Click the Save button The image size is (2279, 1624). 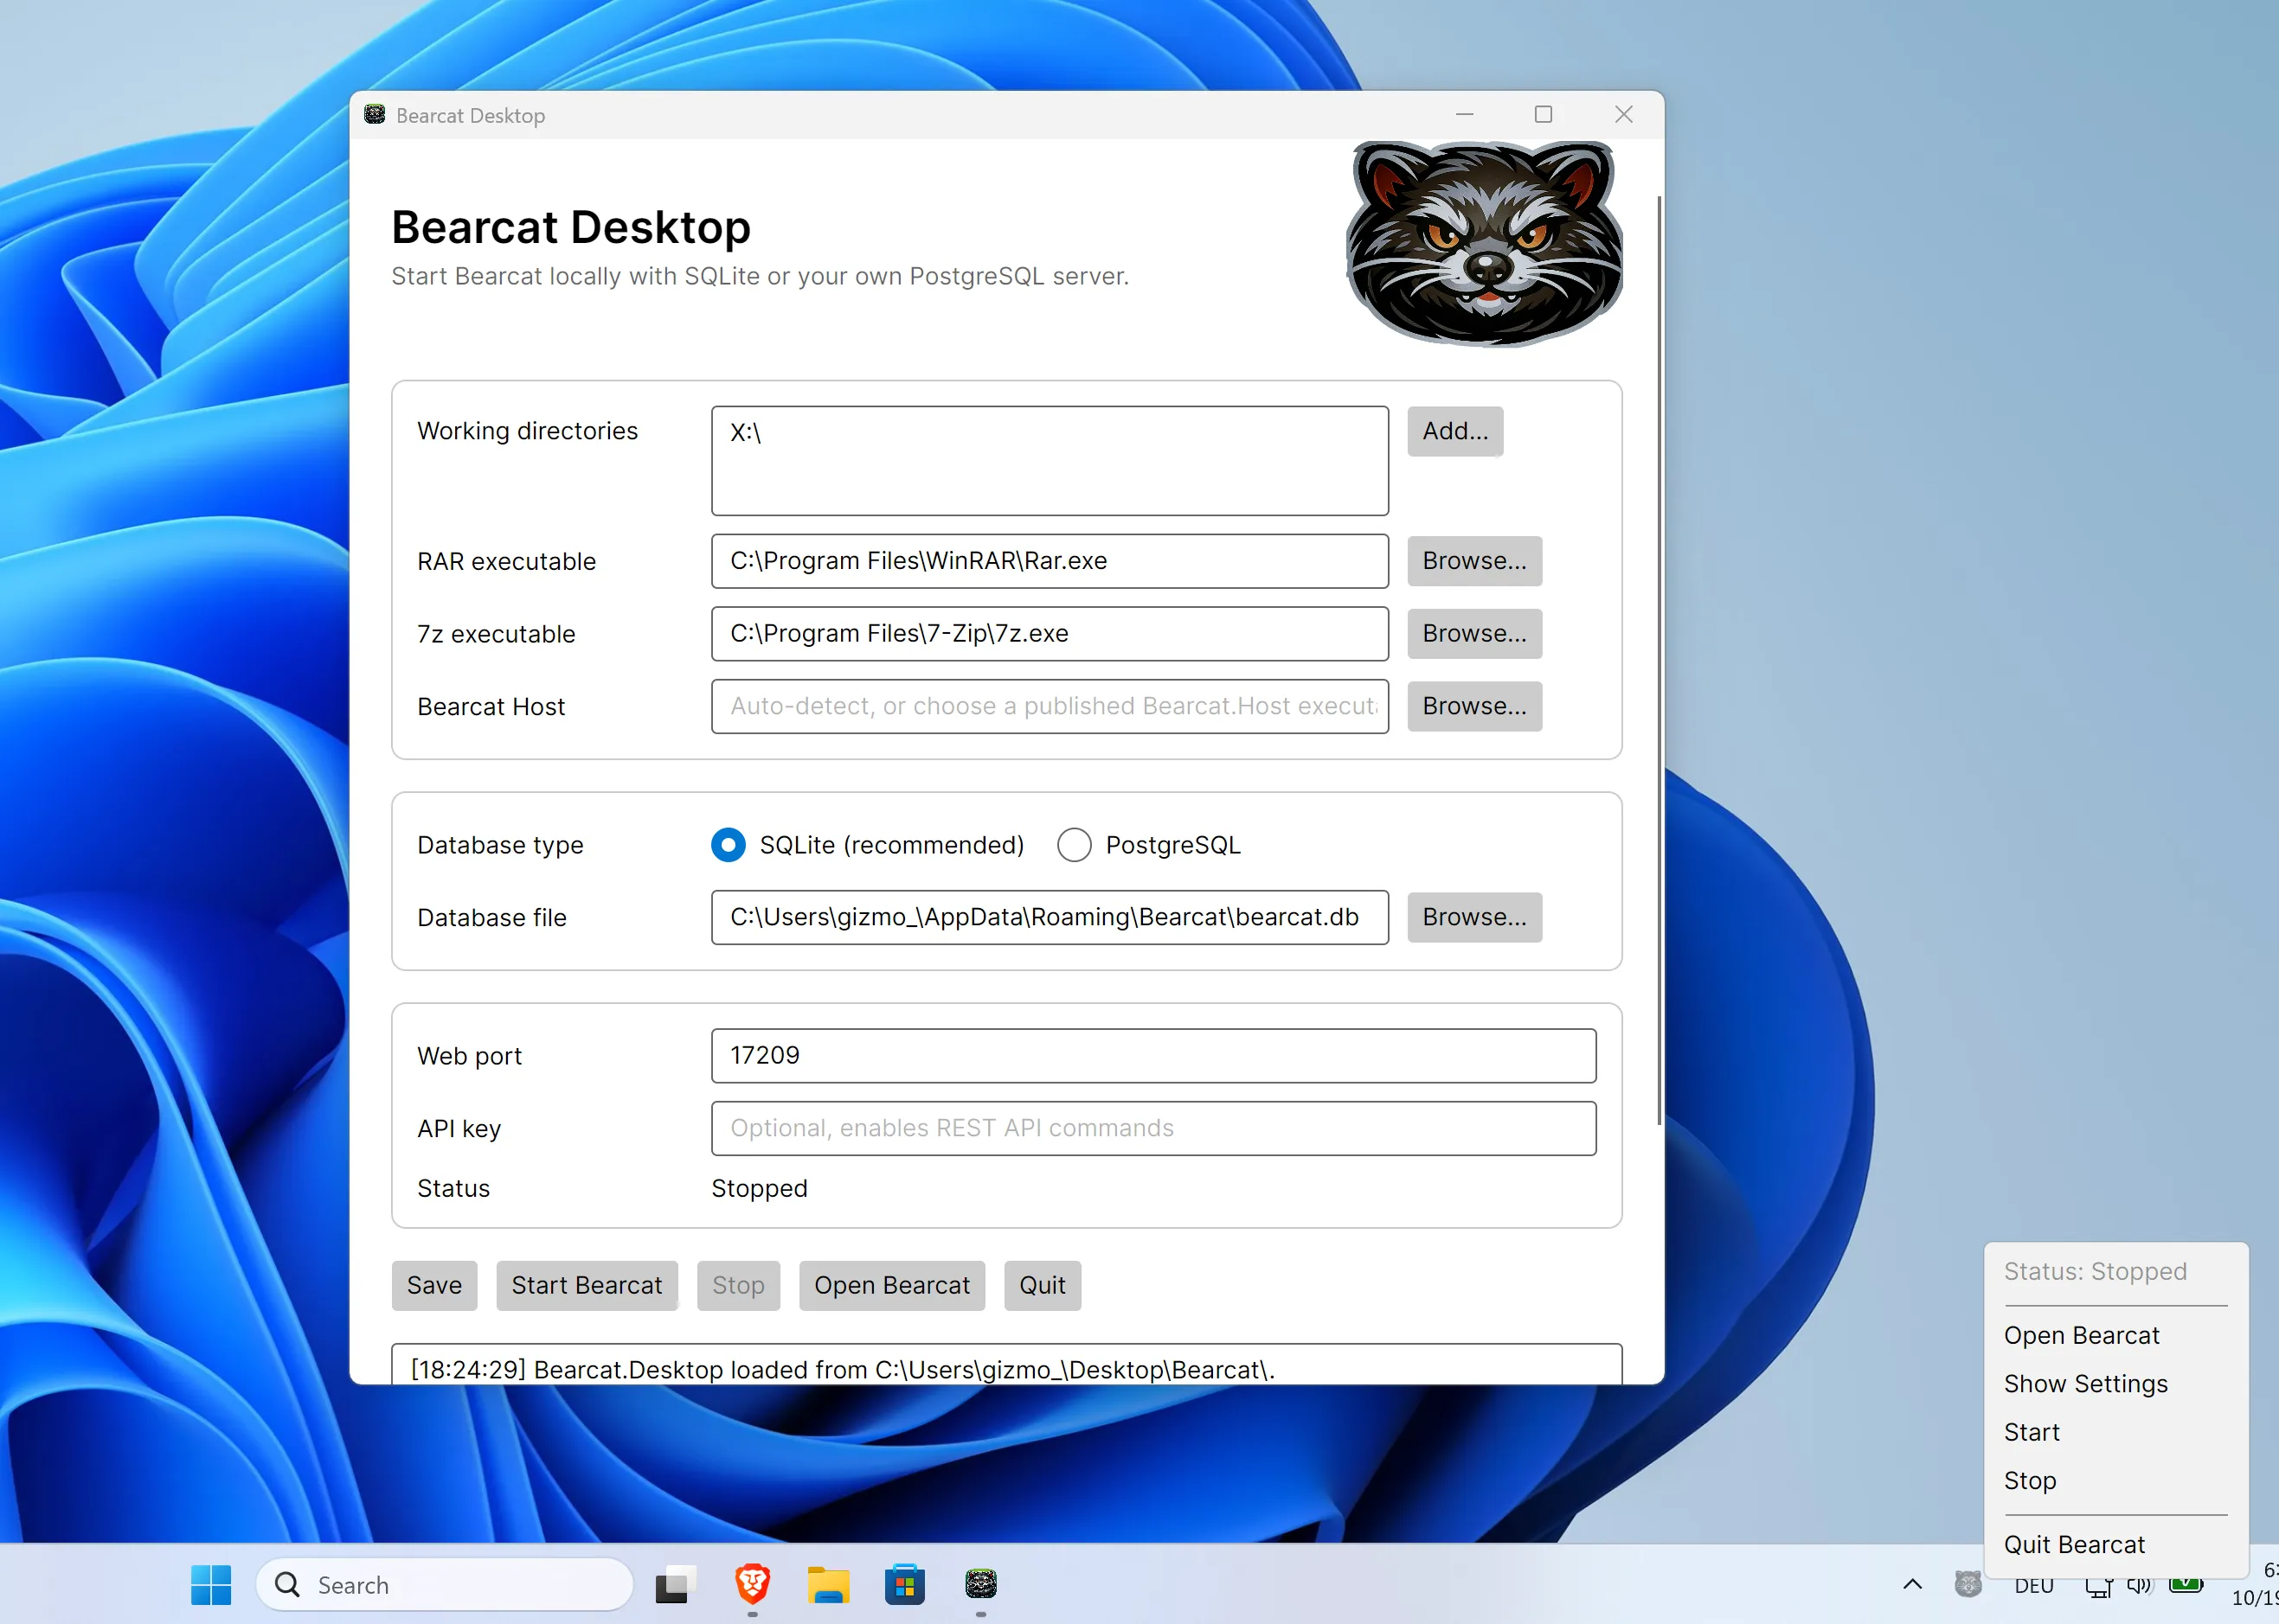[434, 1285]
